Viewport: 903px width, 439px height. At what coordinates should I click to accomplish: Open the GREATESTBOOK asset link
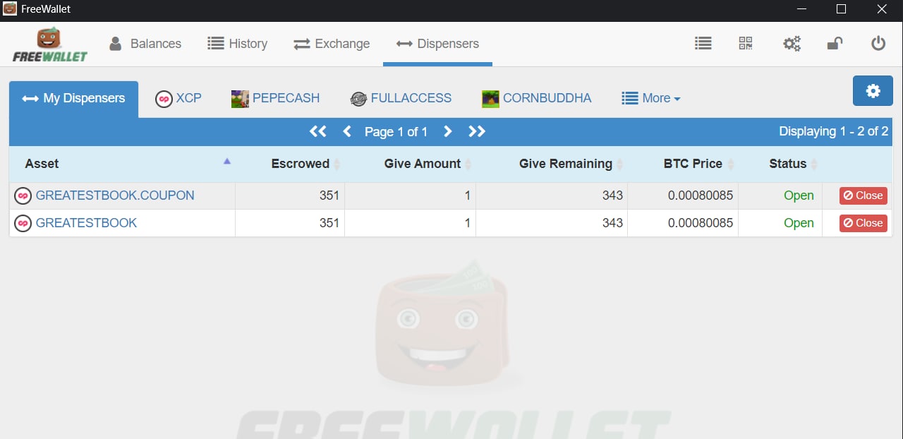pyautogui.click(x=86, y=223)
